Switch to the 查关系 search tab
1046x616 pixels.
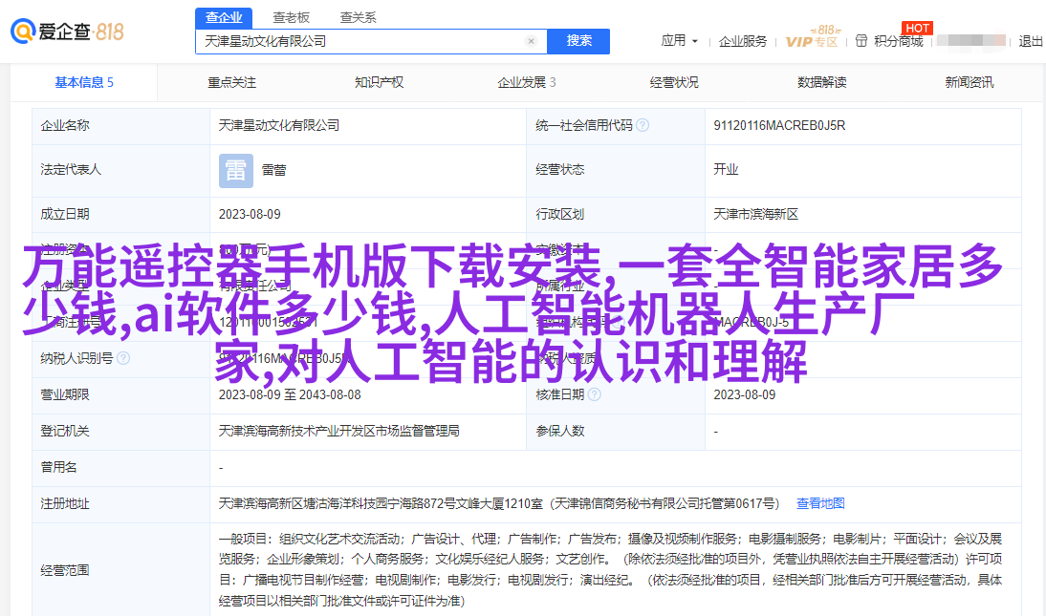[x=359, y=18]
